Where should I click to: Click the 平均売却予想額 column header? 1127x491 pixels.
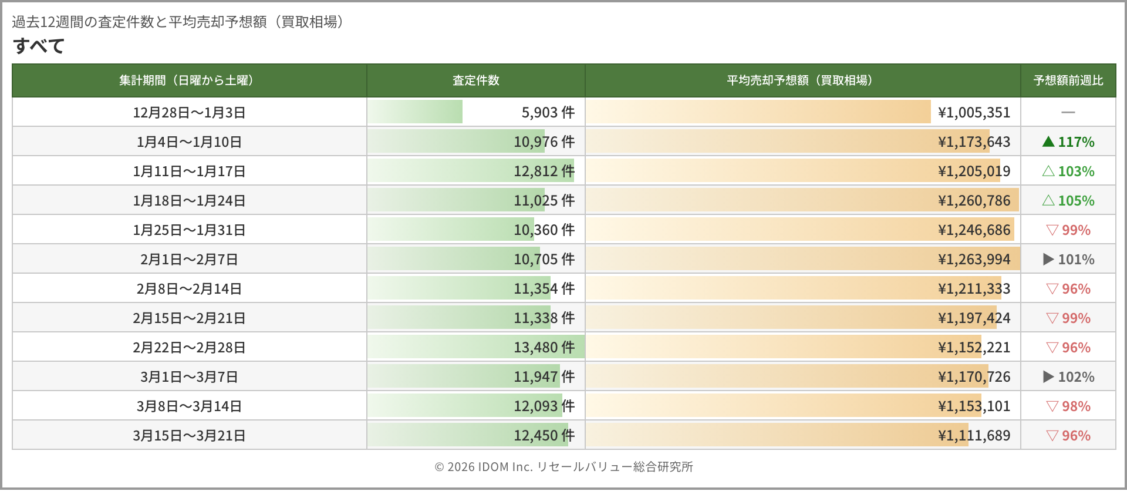click(802, 80)
